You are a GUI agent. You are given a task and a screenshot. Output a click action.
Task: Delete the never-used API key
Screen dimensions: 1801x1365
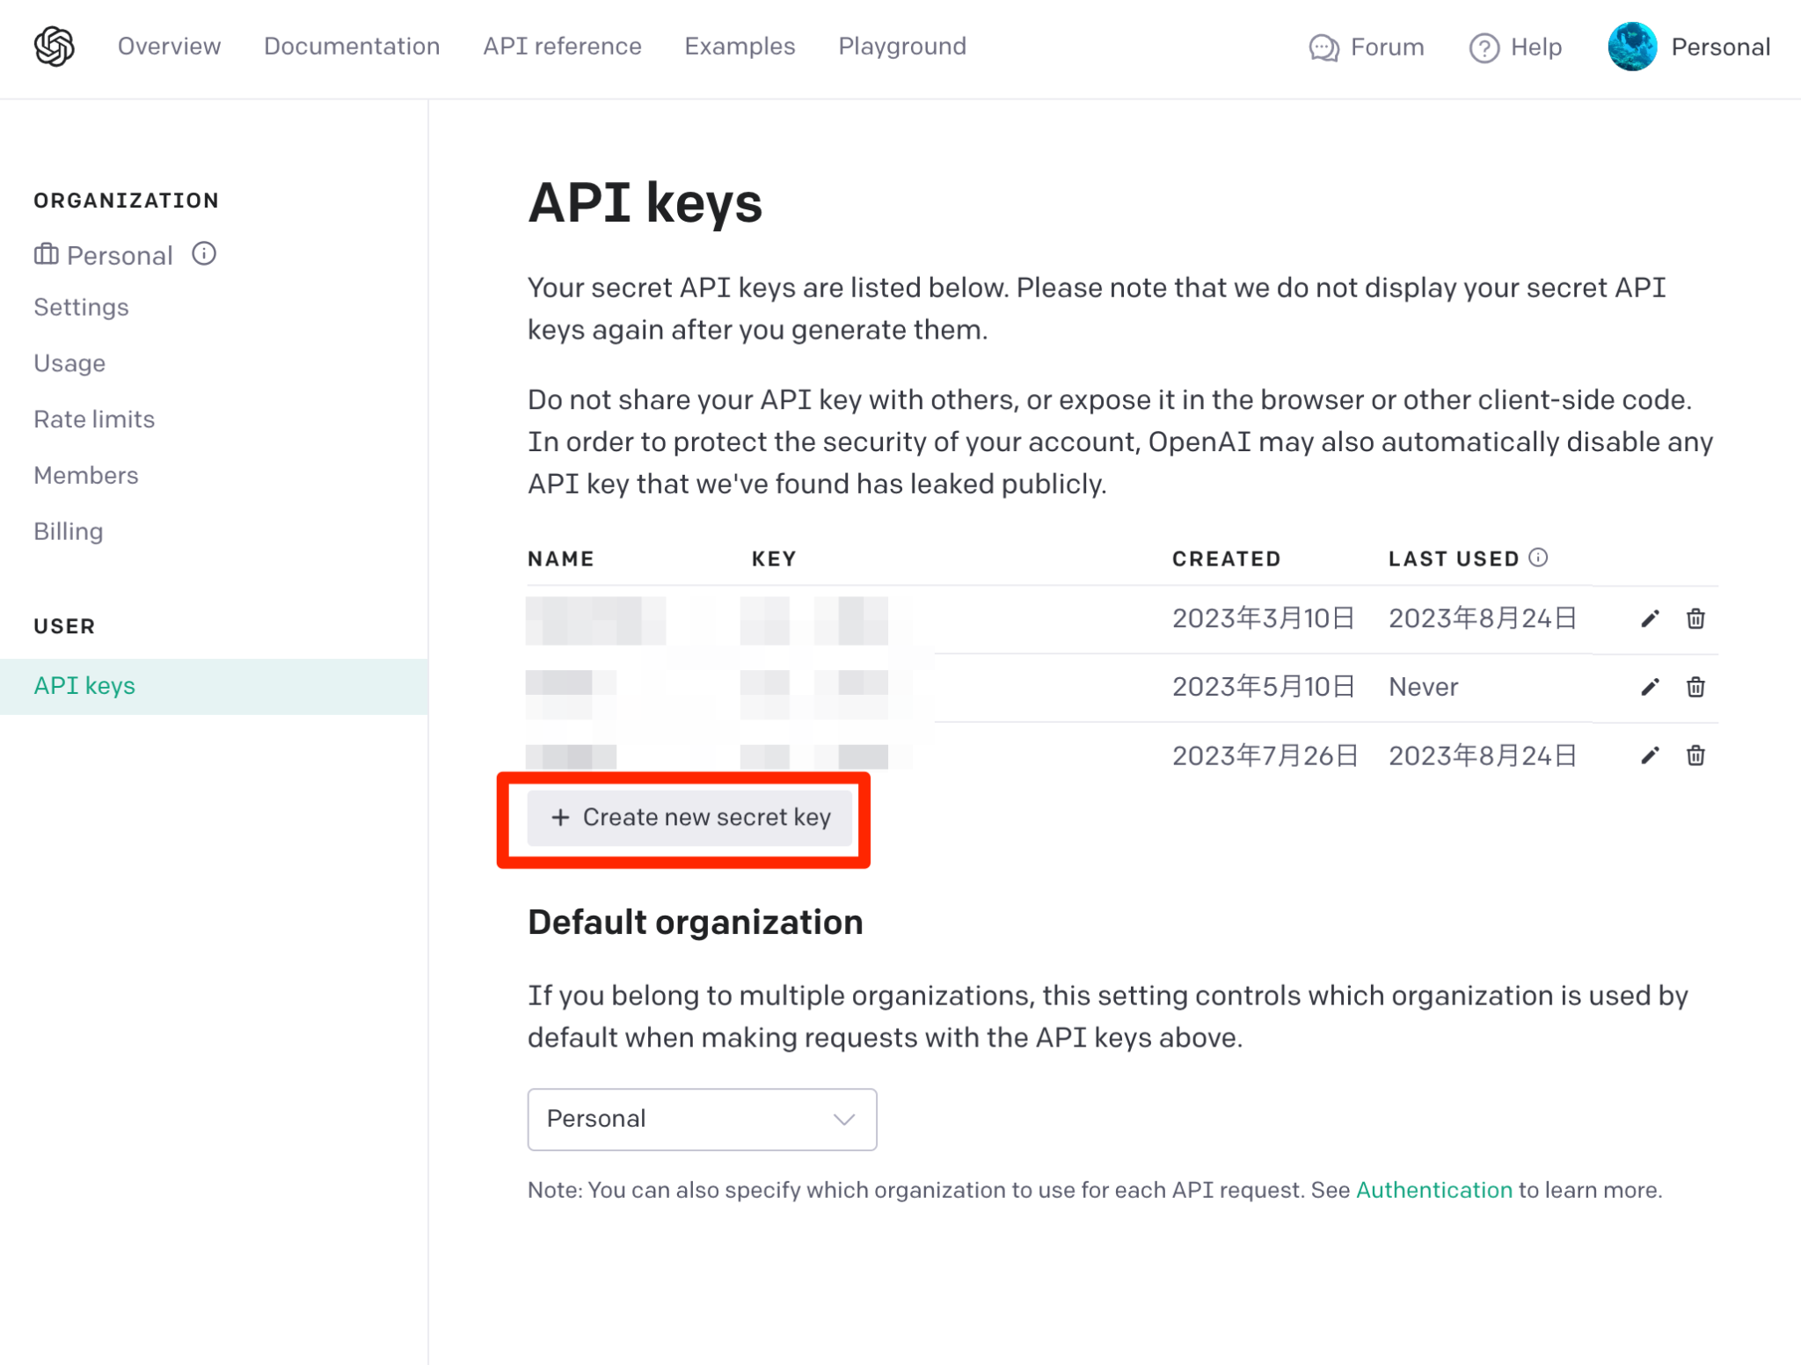point(1695,687)
